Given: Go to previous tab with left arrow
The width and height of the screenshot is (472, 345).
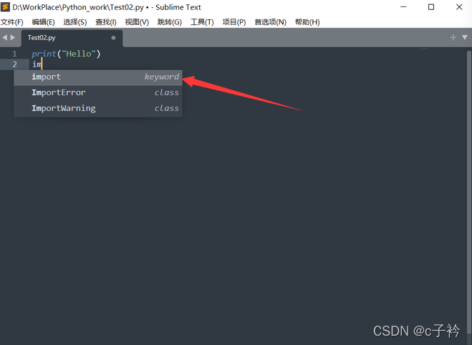Looking at the screenshot, I should click(x=4, y=38).
